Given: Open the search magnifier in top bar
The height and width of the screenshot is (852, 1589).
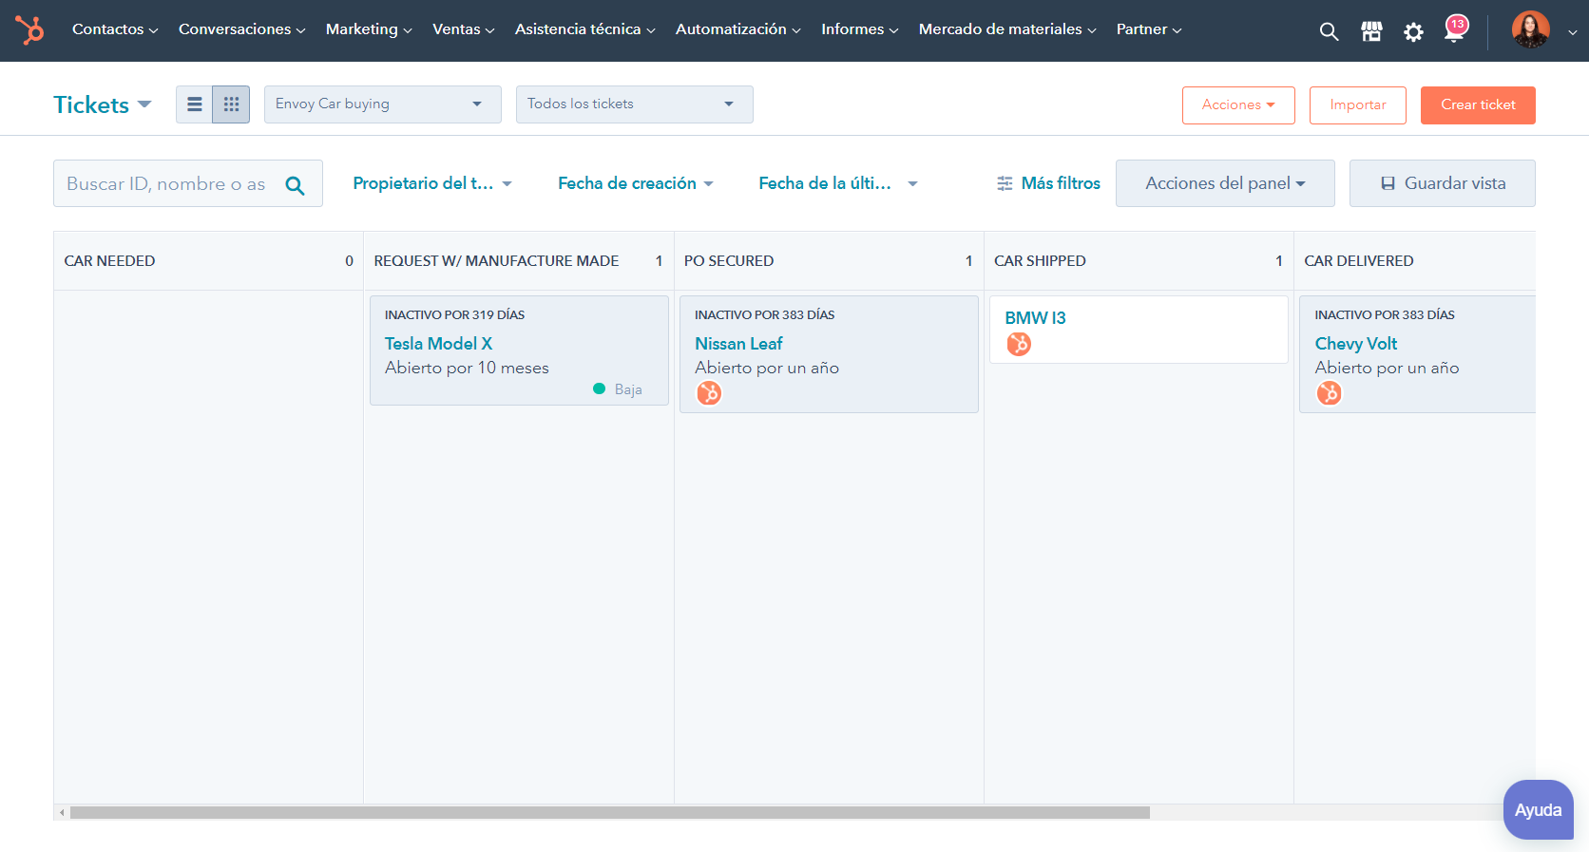Looking at the screenshot, I should (x=1329, y=31).
